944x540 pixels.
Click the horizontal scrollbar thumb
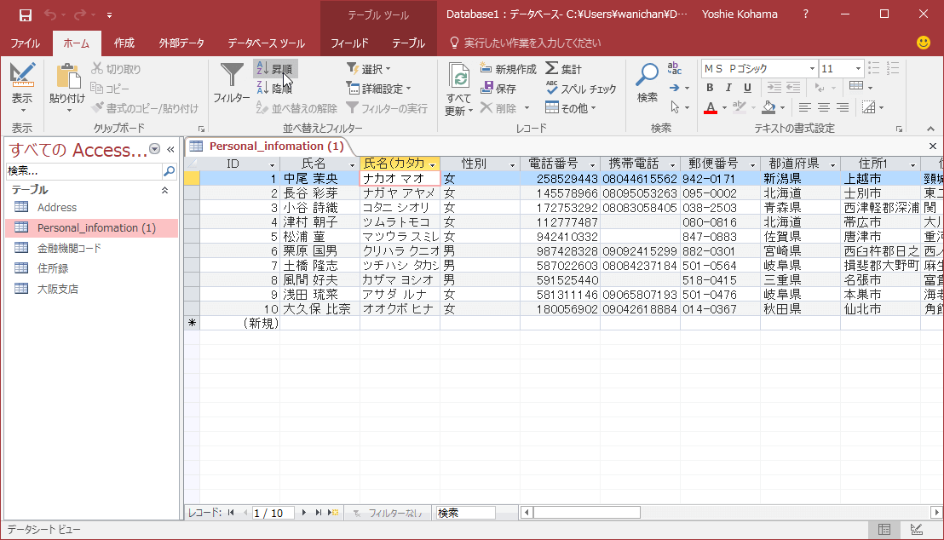(586, 512)
